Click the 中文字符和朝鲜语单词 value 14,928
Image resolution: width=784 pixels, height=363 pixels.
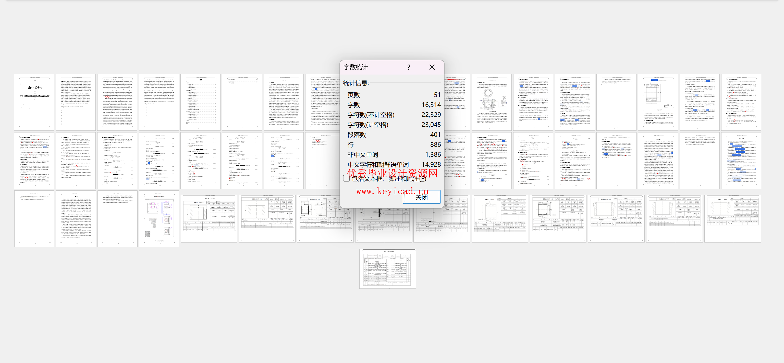tap(431, 164)
